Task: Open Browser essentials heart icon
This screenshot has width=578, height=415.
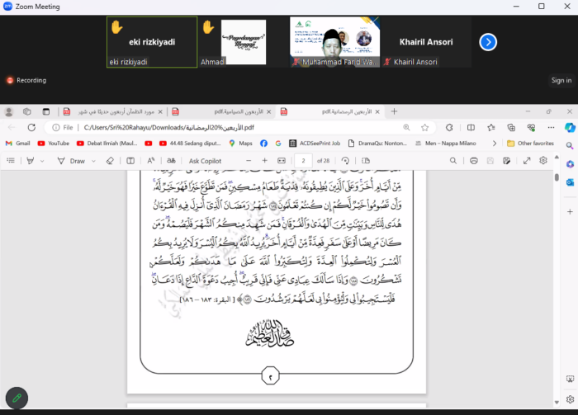Action: [531, 127]
